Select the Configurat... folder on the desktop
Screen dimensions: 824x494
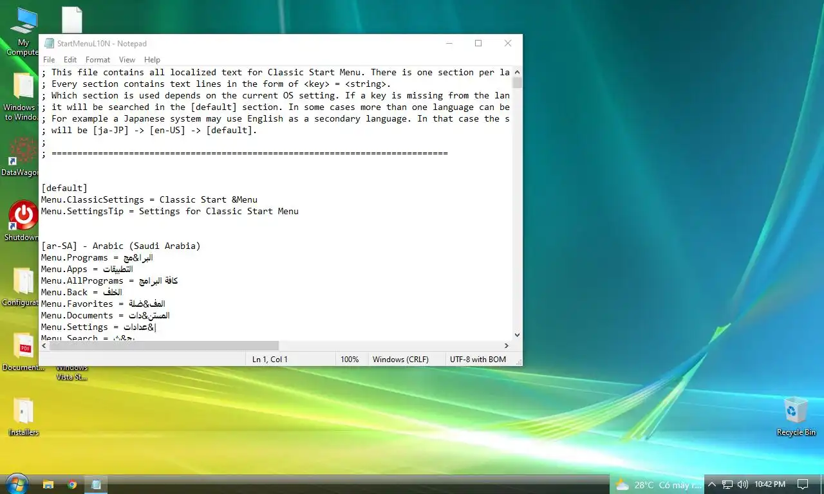[21, 286]
